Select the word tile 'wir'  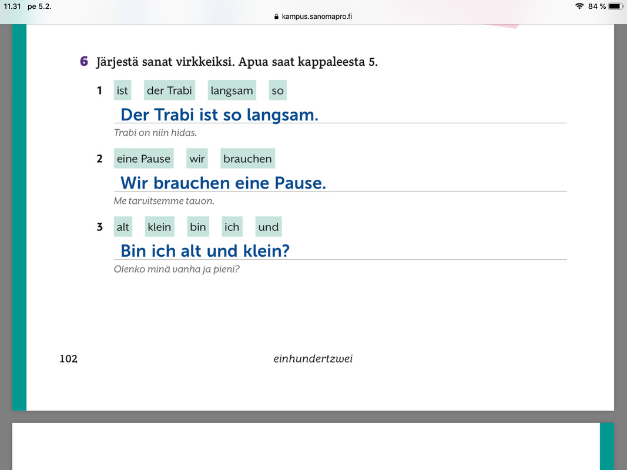pyautogui.click(x=197, y=159)
